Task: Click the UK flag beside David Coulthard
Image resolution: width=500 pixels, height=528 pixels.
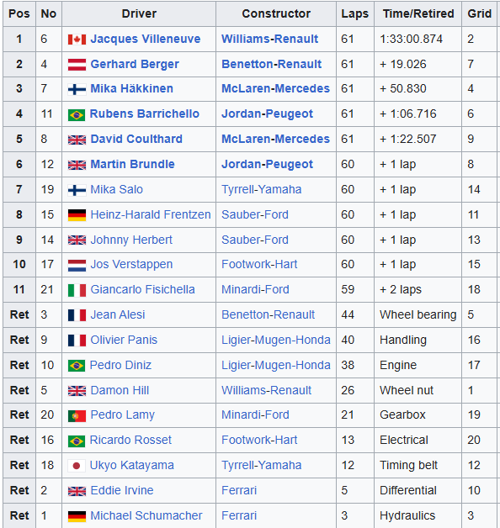Action: click(x=77, y=140)
